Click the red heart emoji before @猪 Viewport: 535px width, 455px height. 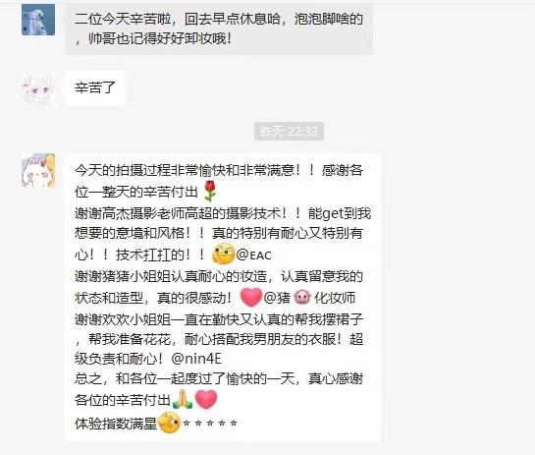coord(251,297)
